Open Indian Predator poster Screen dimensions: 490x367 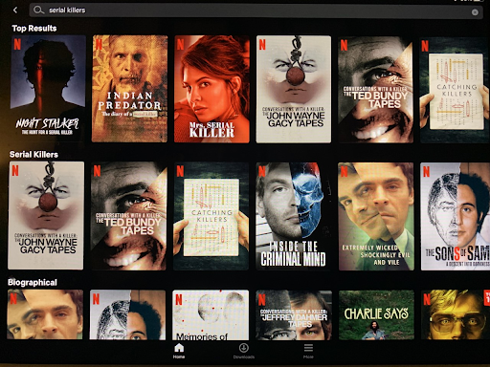coord(129,89)
